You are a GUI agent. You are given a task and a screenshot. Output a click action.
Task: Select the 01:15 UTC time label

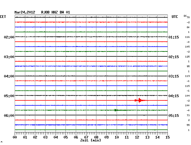pyautogui.click(x=174, y=37)
